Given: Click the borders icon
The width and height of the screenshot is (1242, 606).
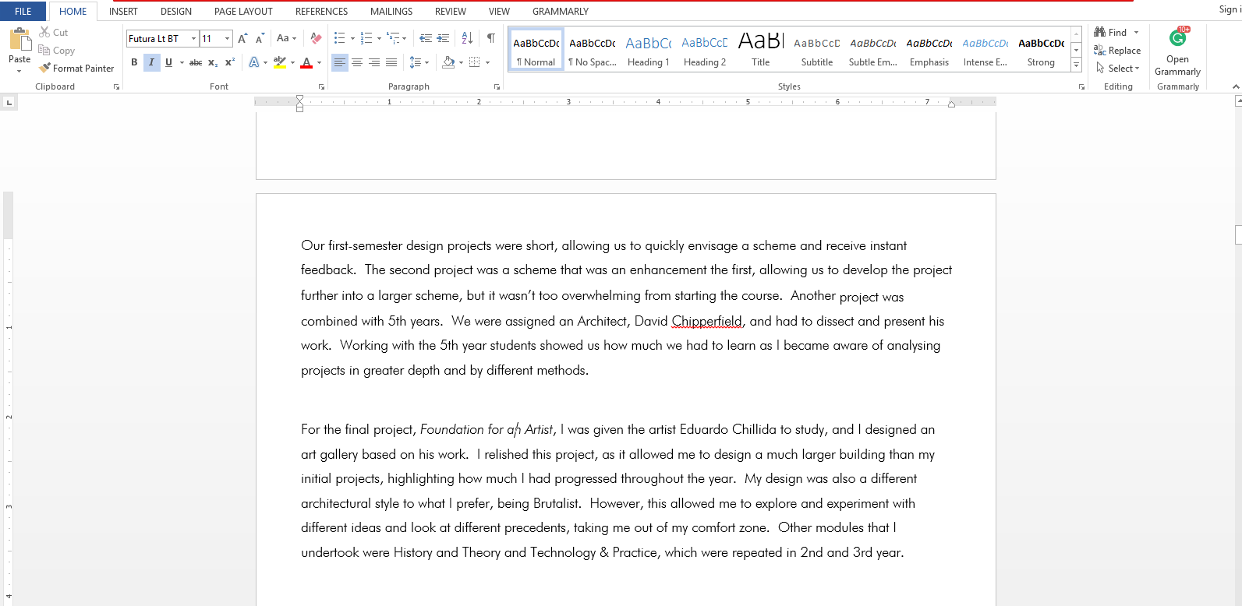Looking at the screenshot, I should point(474,62).
